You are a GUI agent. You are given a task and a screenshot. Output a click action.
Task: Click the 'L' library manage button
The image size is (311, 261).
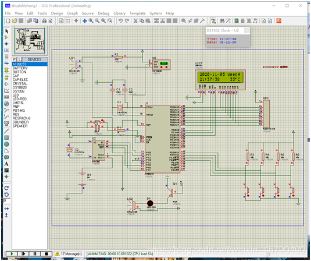[x=19, y=59]
